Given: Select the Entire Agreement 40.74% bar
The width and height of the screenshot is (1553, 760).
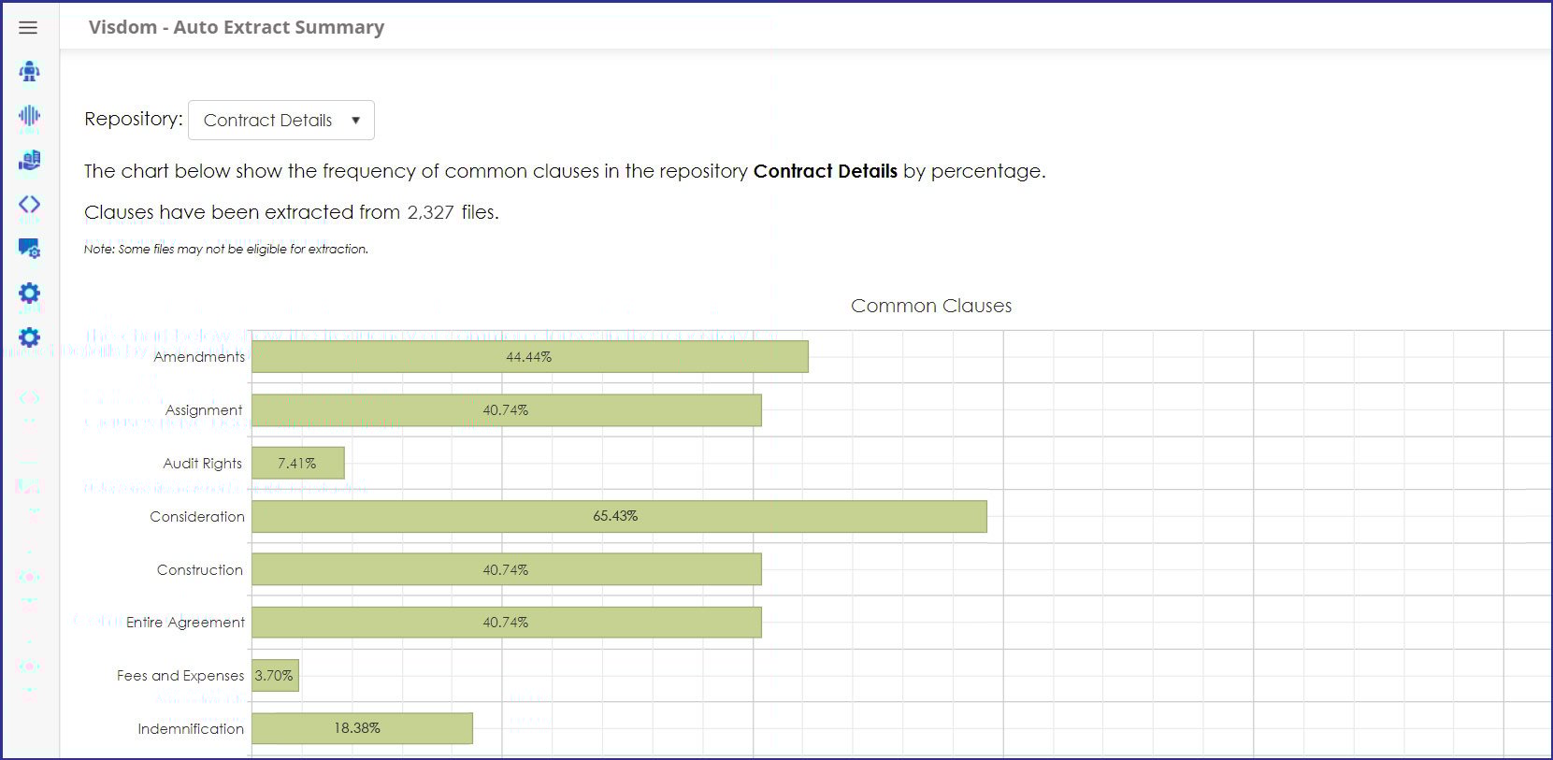Looking at the screenshot, I should [x=506, y=623].
